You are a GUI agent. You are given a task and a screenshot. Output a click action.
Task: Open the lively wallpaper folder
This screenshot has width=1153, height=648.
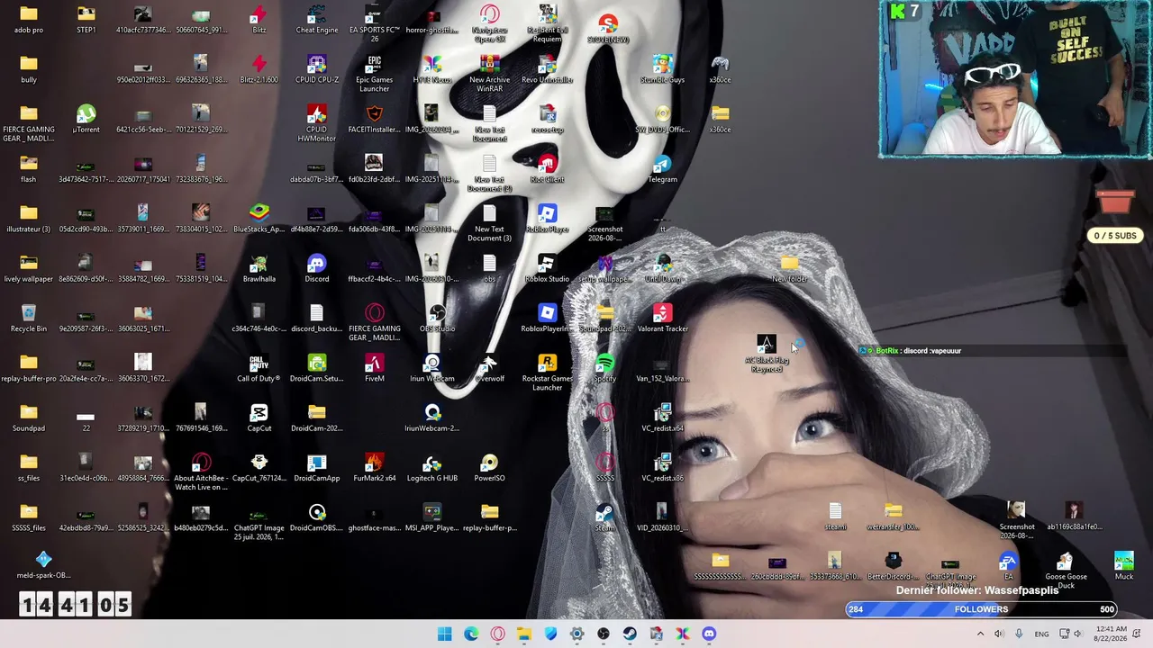tap(29, 268)
